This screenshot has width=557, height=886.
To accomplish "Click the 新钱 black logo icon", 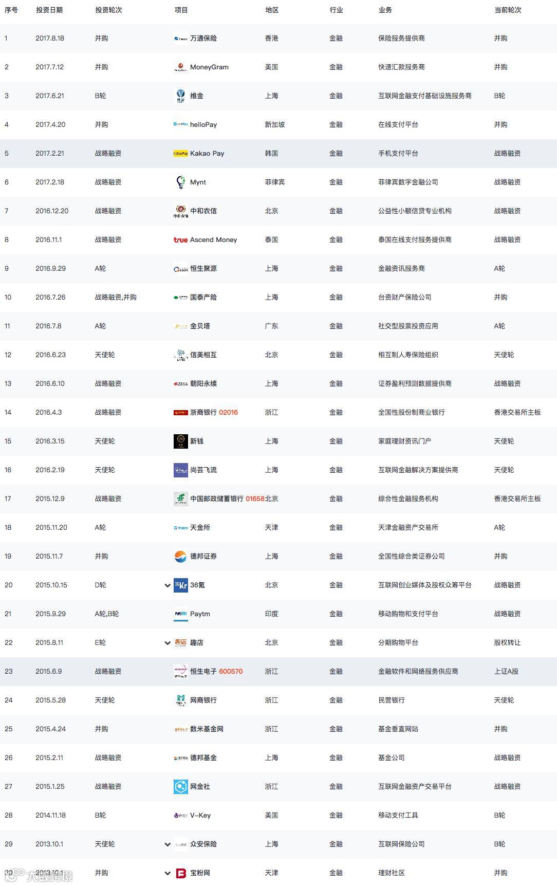I will pos(180,441).
